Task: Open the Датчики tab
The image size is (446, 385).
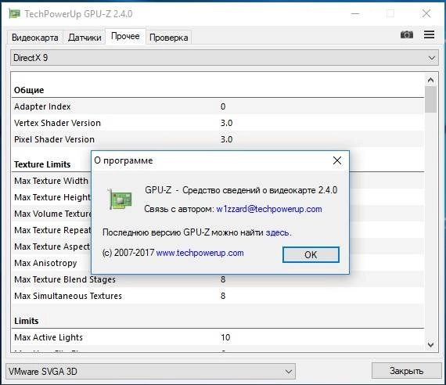Action: (85, 38)
